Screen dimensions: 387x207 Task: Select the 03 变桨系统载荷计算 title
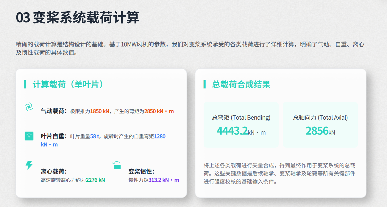[x=77, y=18]
